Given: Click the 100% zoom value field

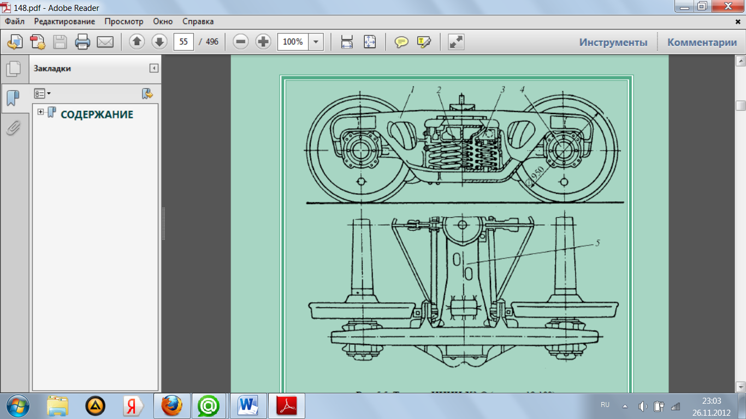Looking at the screenshot, I should coord(293,42).
